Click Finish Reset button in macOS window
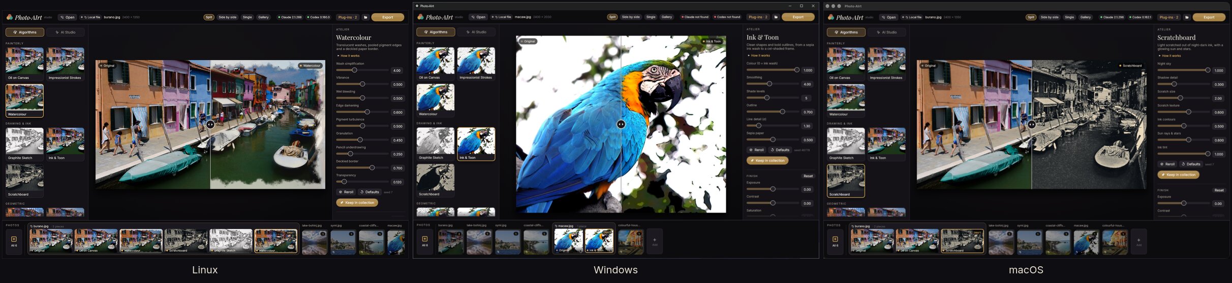This screenshot has width=1232, height=283. click(1219, 190)
